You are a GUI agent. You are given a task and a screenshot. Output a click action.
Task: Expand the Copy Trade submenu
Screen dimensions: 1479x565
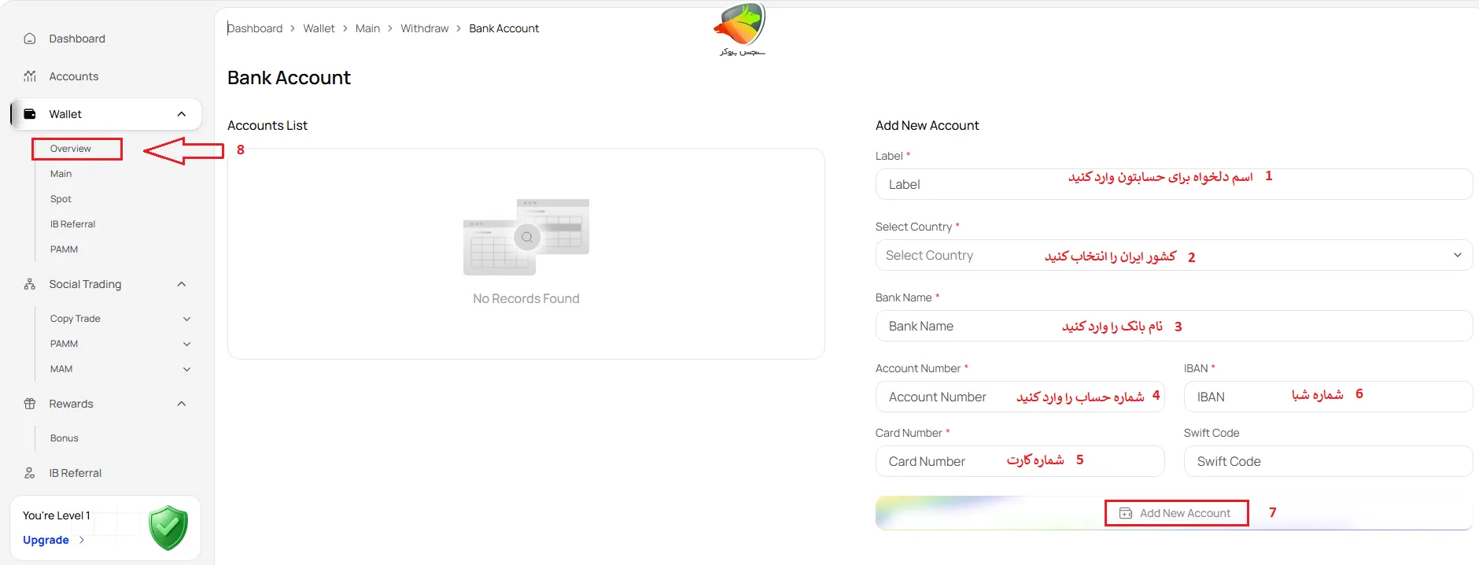coord(187,319)
